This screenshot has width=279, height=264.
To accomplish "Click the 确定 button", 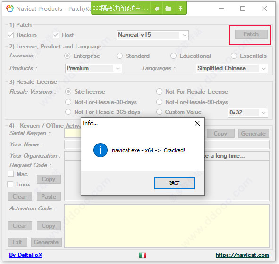I will point(175,183).
